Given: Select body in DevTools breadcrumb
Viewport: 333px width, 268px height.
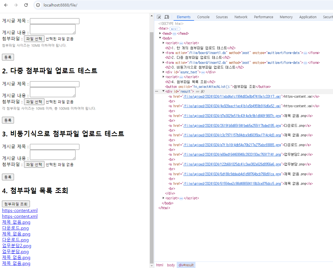Looking at the screenshot, I should tap(171, 265).
